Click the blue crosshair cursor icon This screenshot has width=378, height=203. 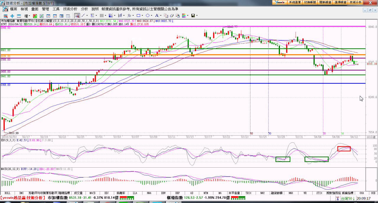pyautogui.click(x=12, y=16)
